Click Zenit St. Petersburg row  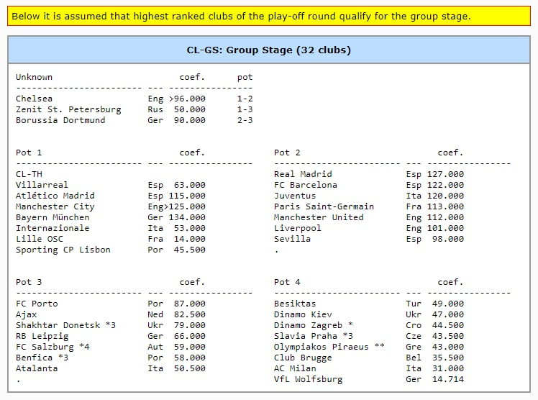[x=134, y=109]
